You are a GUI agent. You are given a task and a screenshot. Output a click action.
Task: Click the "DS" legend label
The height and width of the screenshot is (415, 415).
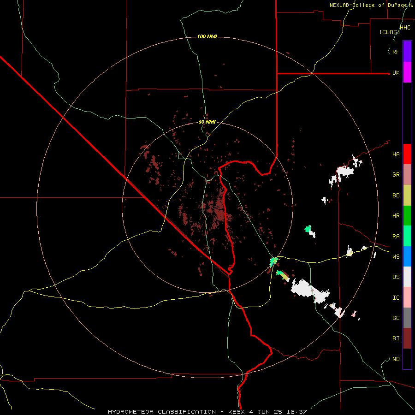point(396,277)
